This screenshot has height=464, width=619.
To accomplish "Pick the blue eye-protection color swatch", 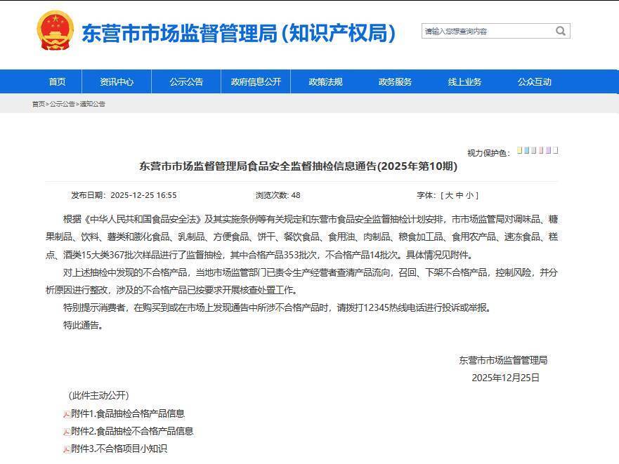I will (526, 150).
